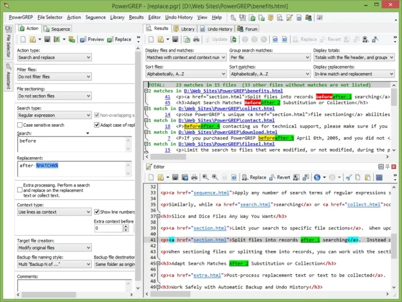402x302 pixels.
Task: Enable the Case sensitive search checkbox
Action: (x=20, y=125)
